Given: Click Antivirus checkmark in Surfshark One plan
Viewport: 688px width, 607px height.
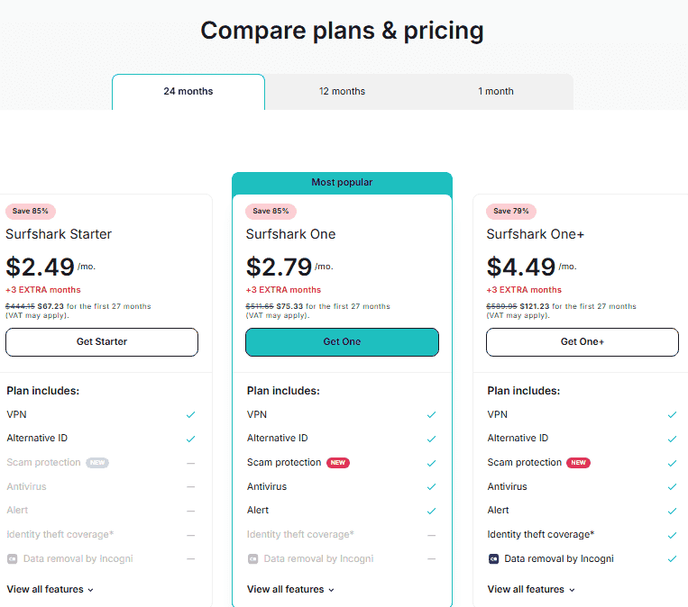Looking at the screenshot, I should click(431, 486).
